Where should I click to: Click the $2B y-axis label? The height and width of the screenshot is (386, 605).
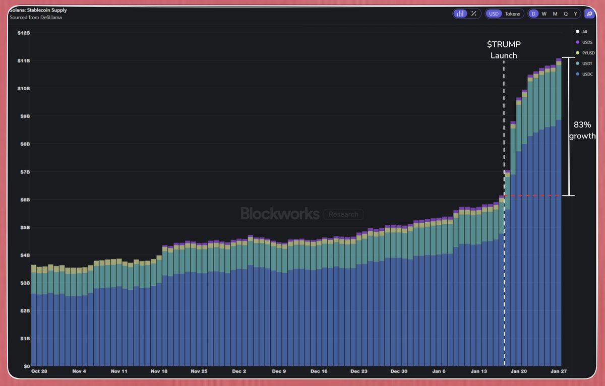coord(25,311)
